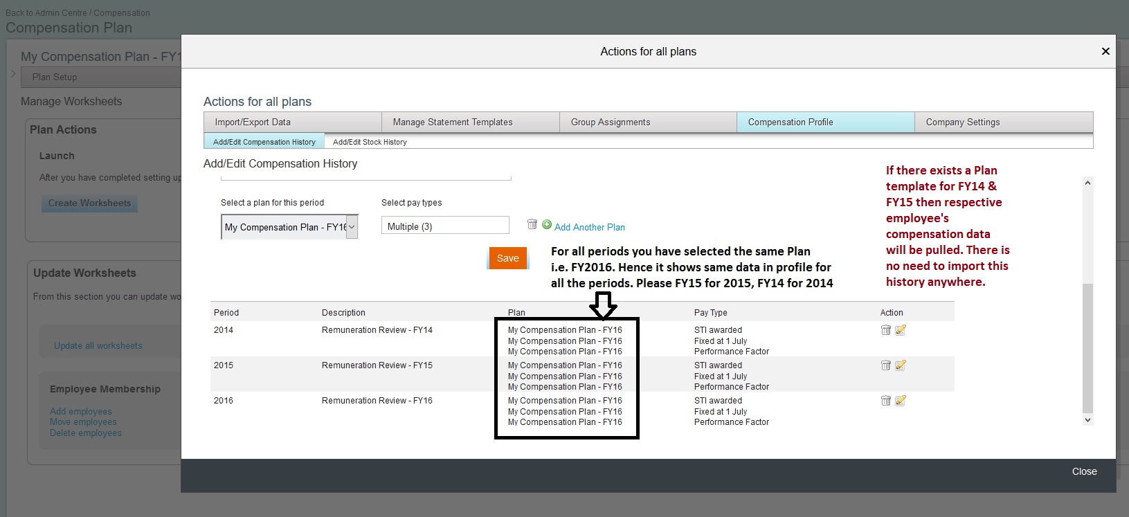The height and width of the screenshot is (517, 1129).
Task: Click Move employees link in background page
Action: (83, 422)
